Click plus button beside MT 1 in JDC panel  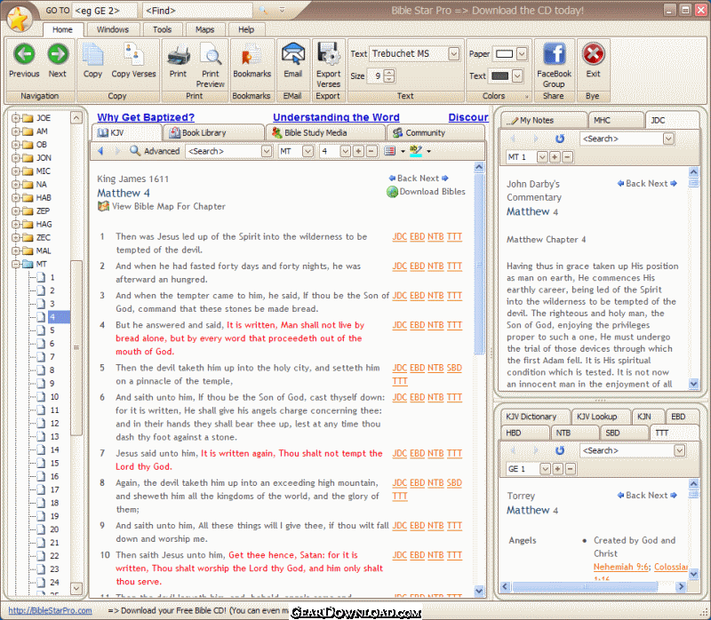[555, 157]
